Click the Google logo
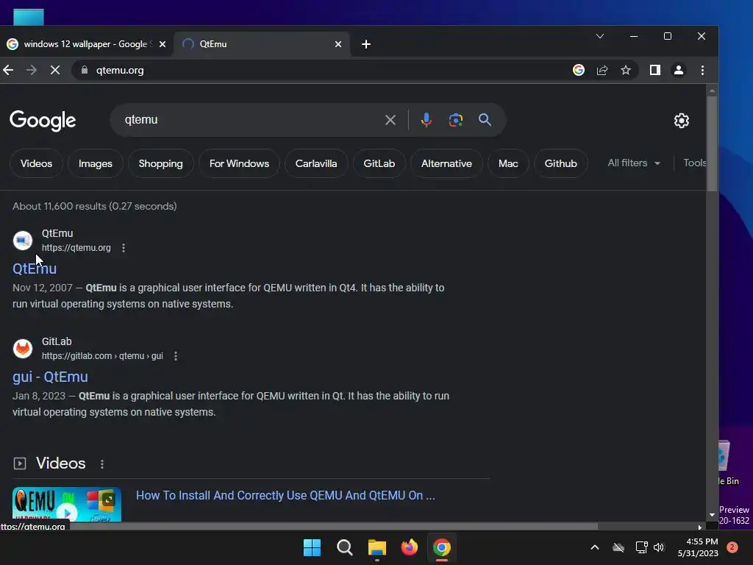This screenshot has width=753, height=565. pos(43,120)
